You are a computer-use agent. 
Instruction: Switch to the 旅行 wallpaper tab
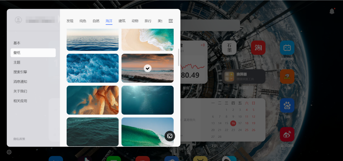point(148,21)
